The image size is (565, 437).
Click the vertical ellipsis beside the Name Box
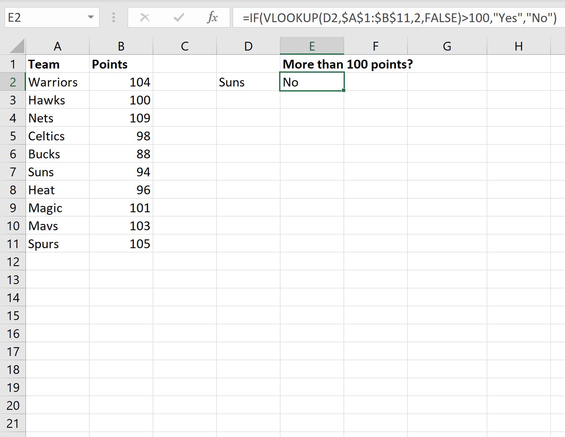(x=113, y=18)
